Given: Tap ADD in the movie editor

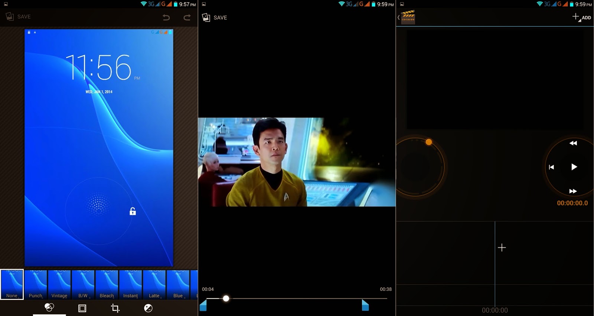Looking at the screenshot, I should tap(582, 17).
